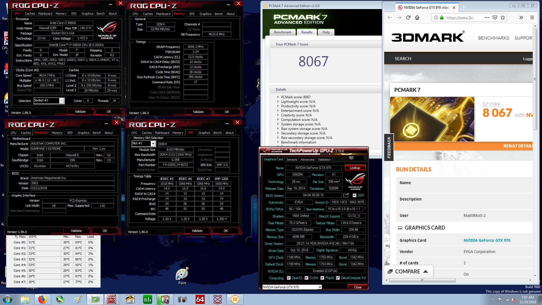Open page actions three-dot menu in Firefox
The width and height of the screenshot is (542, 305).
tap(487, 18)
